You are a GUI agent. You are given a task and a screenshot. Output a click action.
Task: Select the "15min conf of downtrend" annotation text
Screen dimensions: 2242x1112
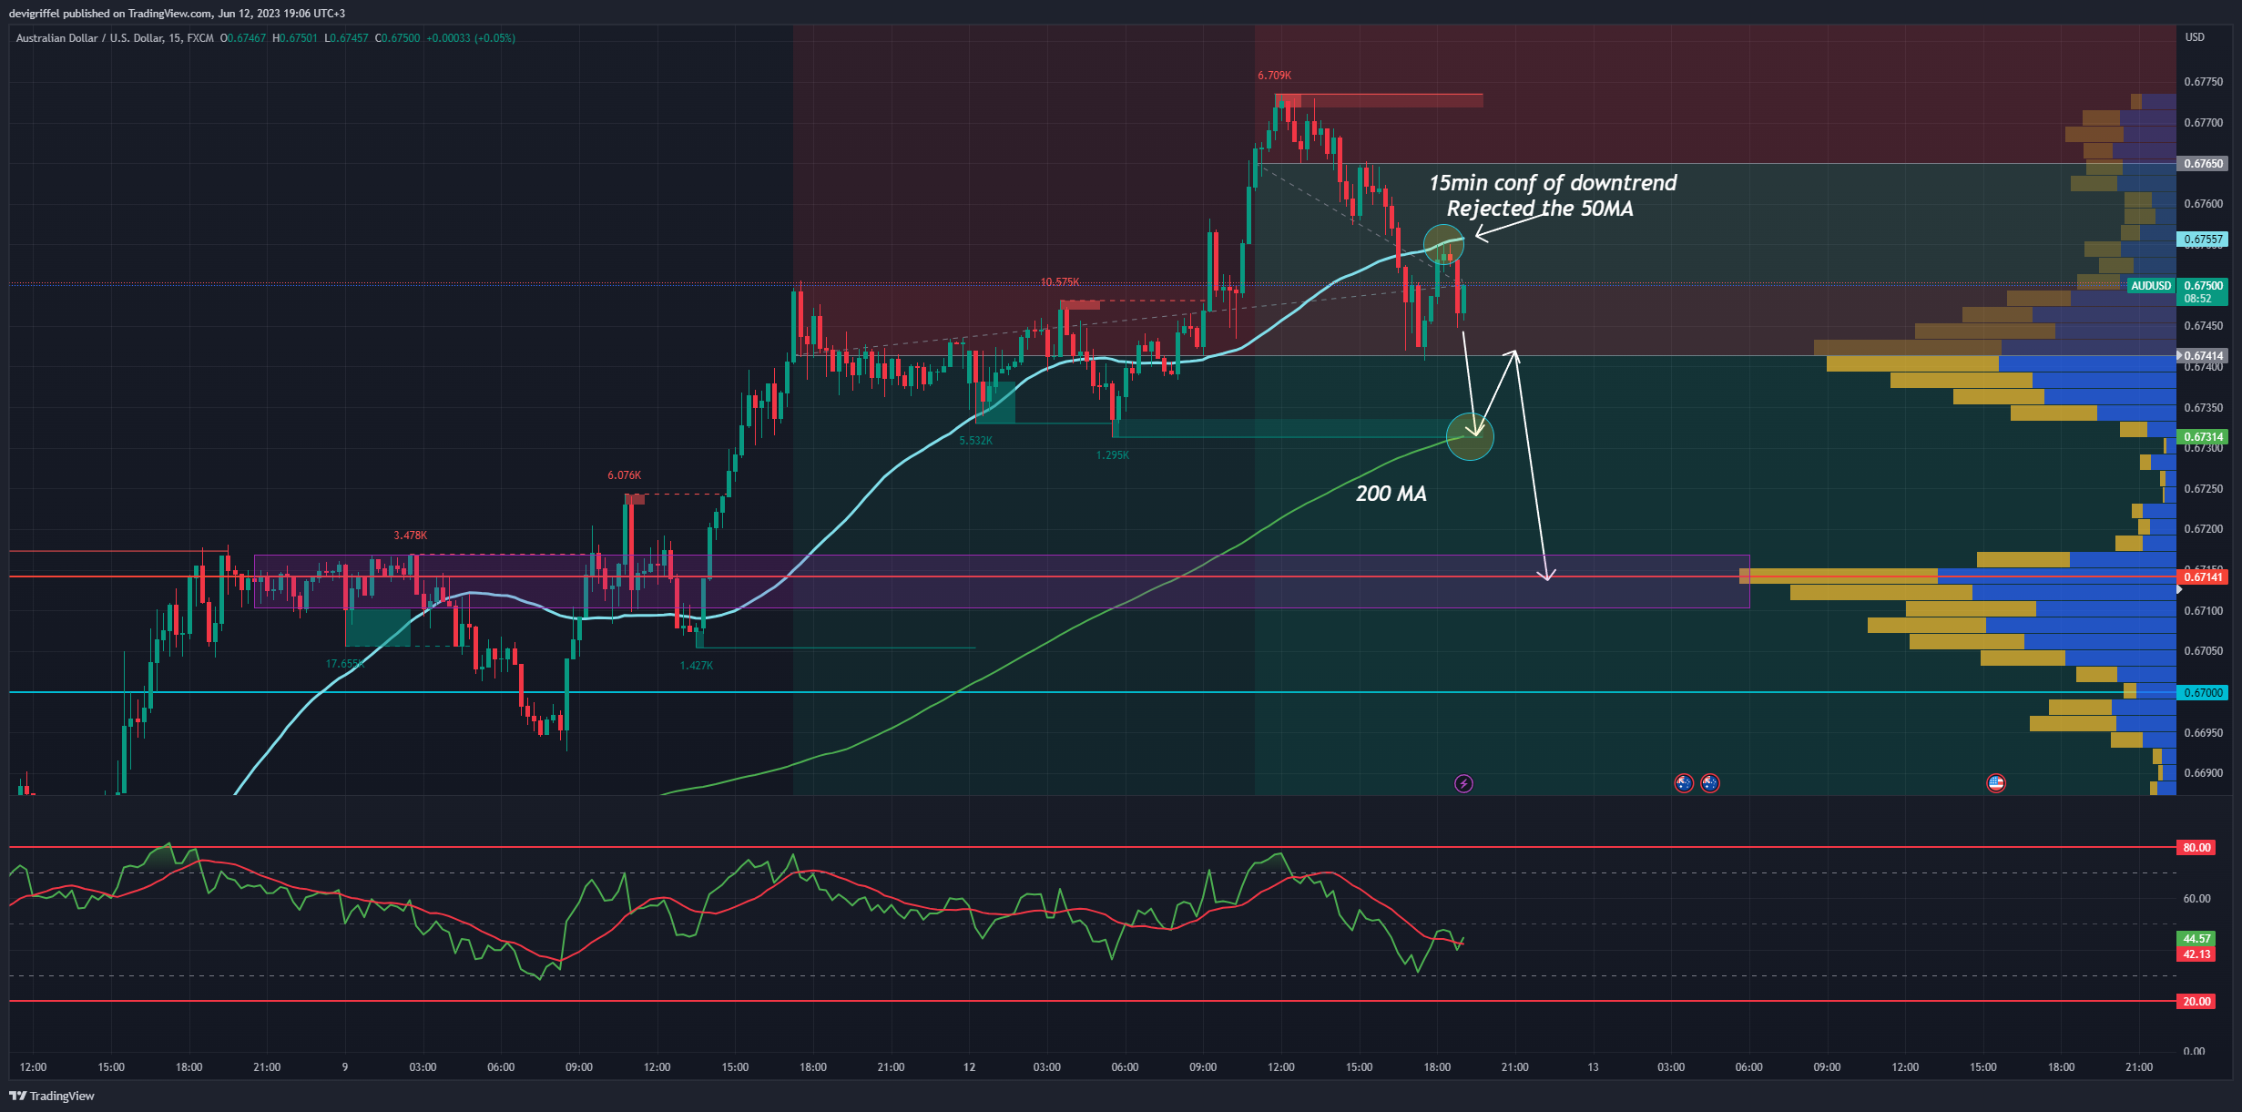(x=1553, y=183)
